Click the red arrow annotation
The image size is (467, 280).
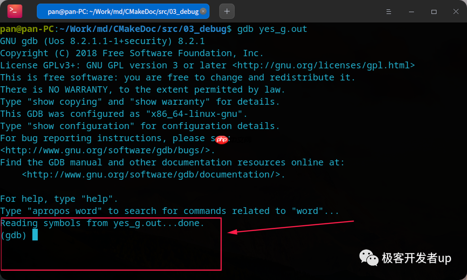[x=292, y=227]
